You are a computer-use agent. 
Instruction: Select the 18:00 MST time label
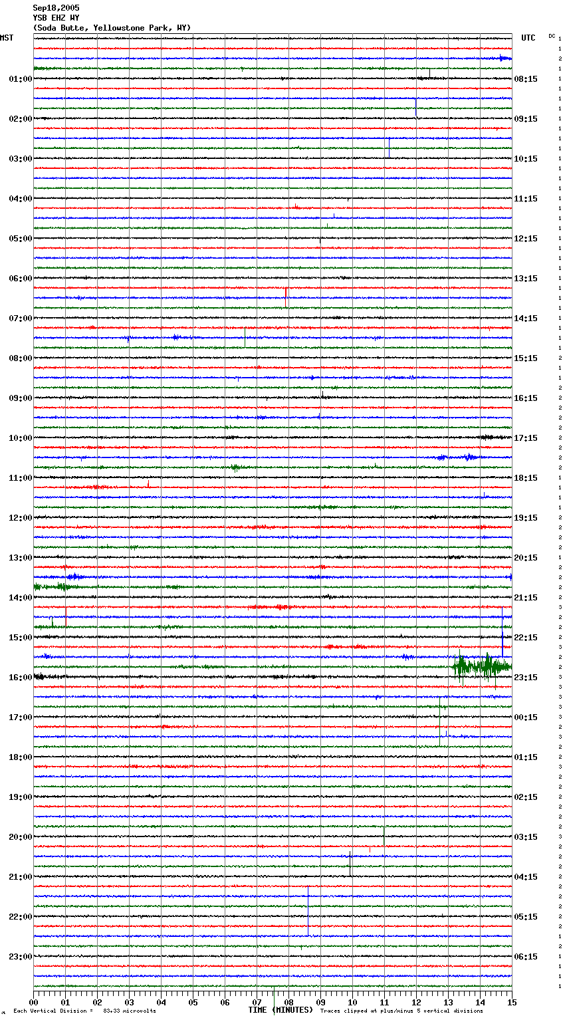coord(21,757)
